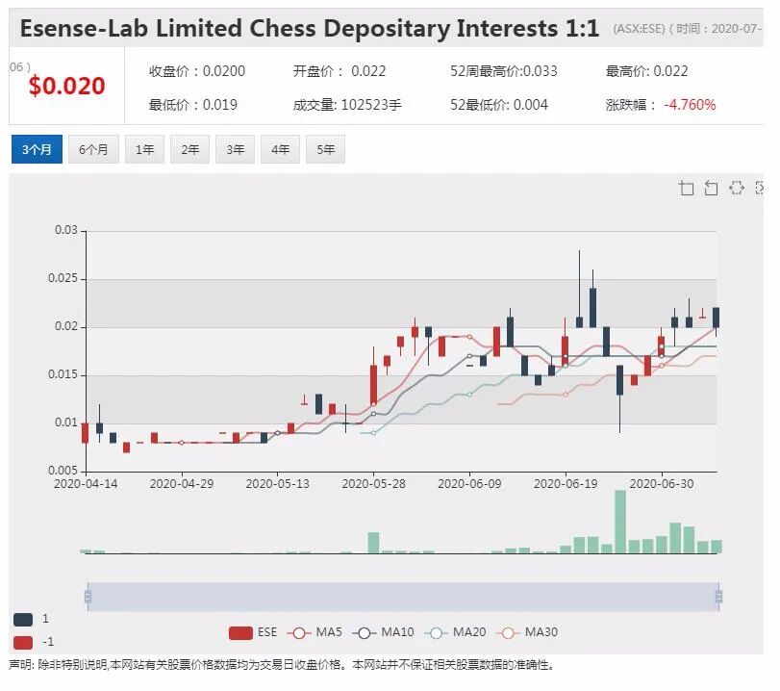Click the data zoom slider bar body
Image resolution: width=780 pixels, height=691 pixels.
coord(403,597)
